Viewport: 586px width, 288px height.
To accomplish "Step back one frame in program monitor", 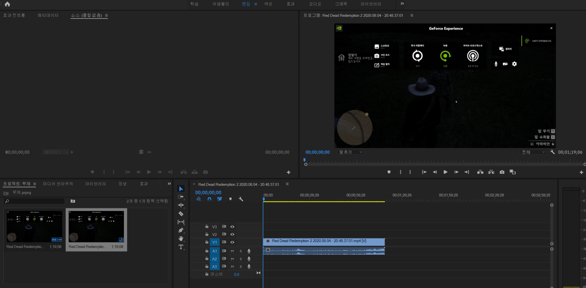I will click(435, 172).
